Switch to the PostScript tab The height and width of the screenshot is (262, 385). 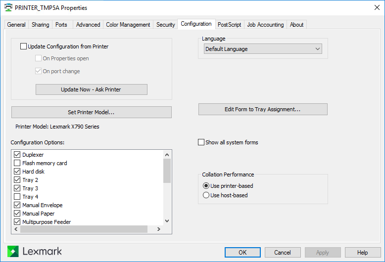pyautogui.click(x=230, y=25)
